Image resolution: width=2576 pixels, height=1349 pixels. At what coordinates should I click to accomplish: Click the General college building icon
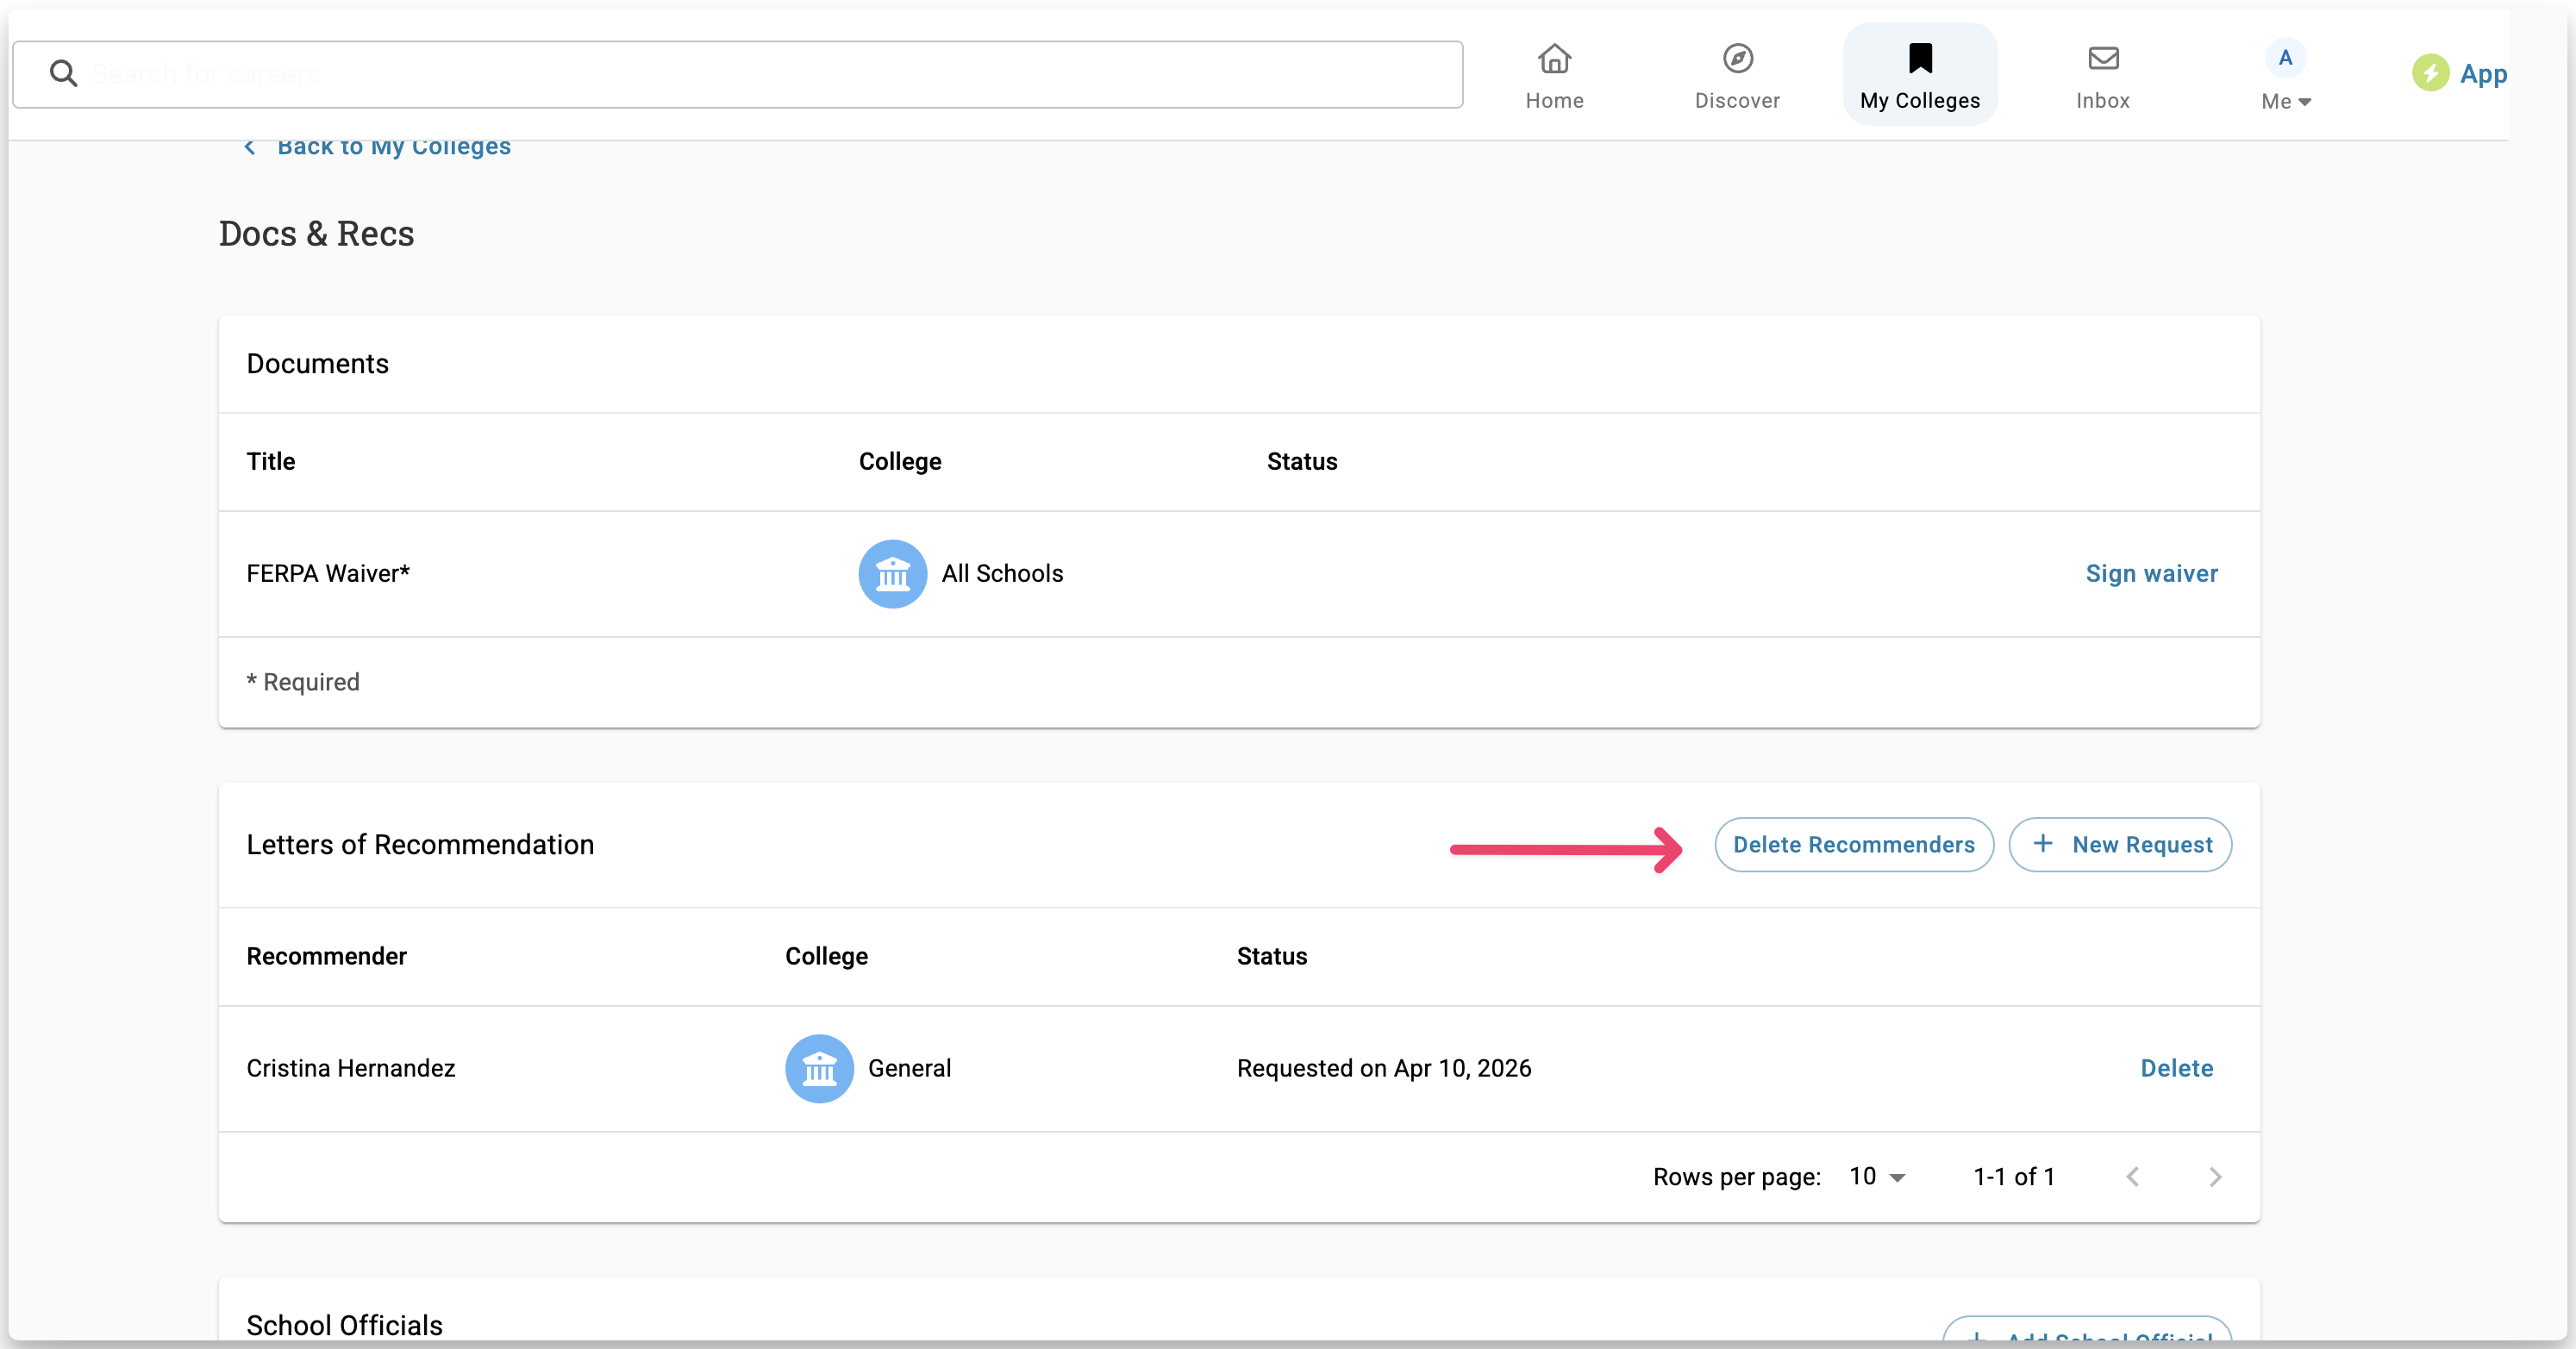coord(819,1068)
